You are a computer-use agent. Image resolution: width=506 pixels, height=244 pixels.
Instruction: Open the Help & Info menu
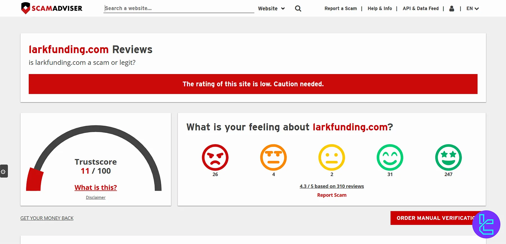[x=379, y=9]
